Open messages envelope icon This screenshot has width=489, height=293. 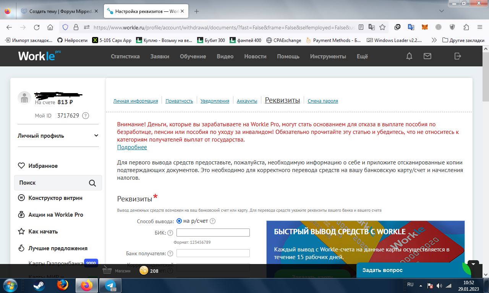[x=427, y=56]
